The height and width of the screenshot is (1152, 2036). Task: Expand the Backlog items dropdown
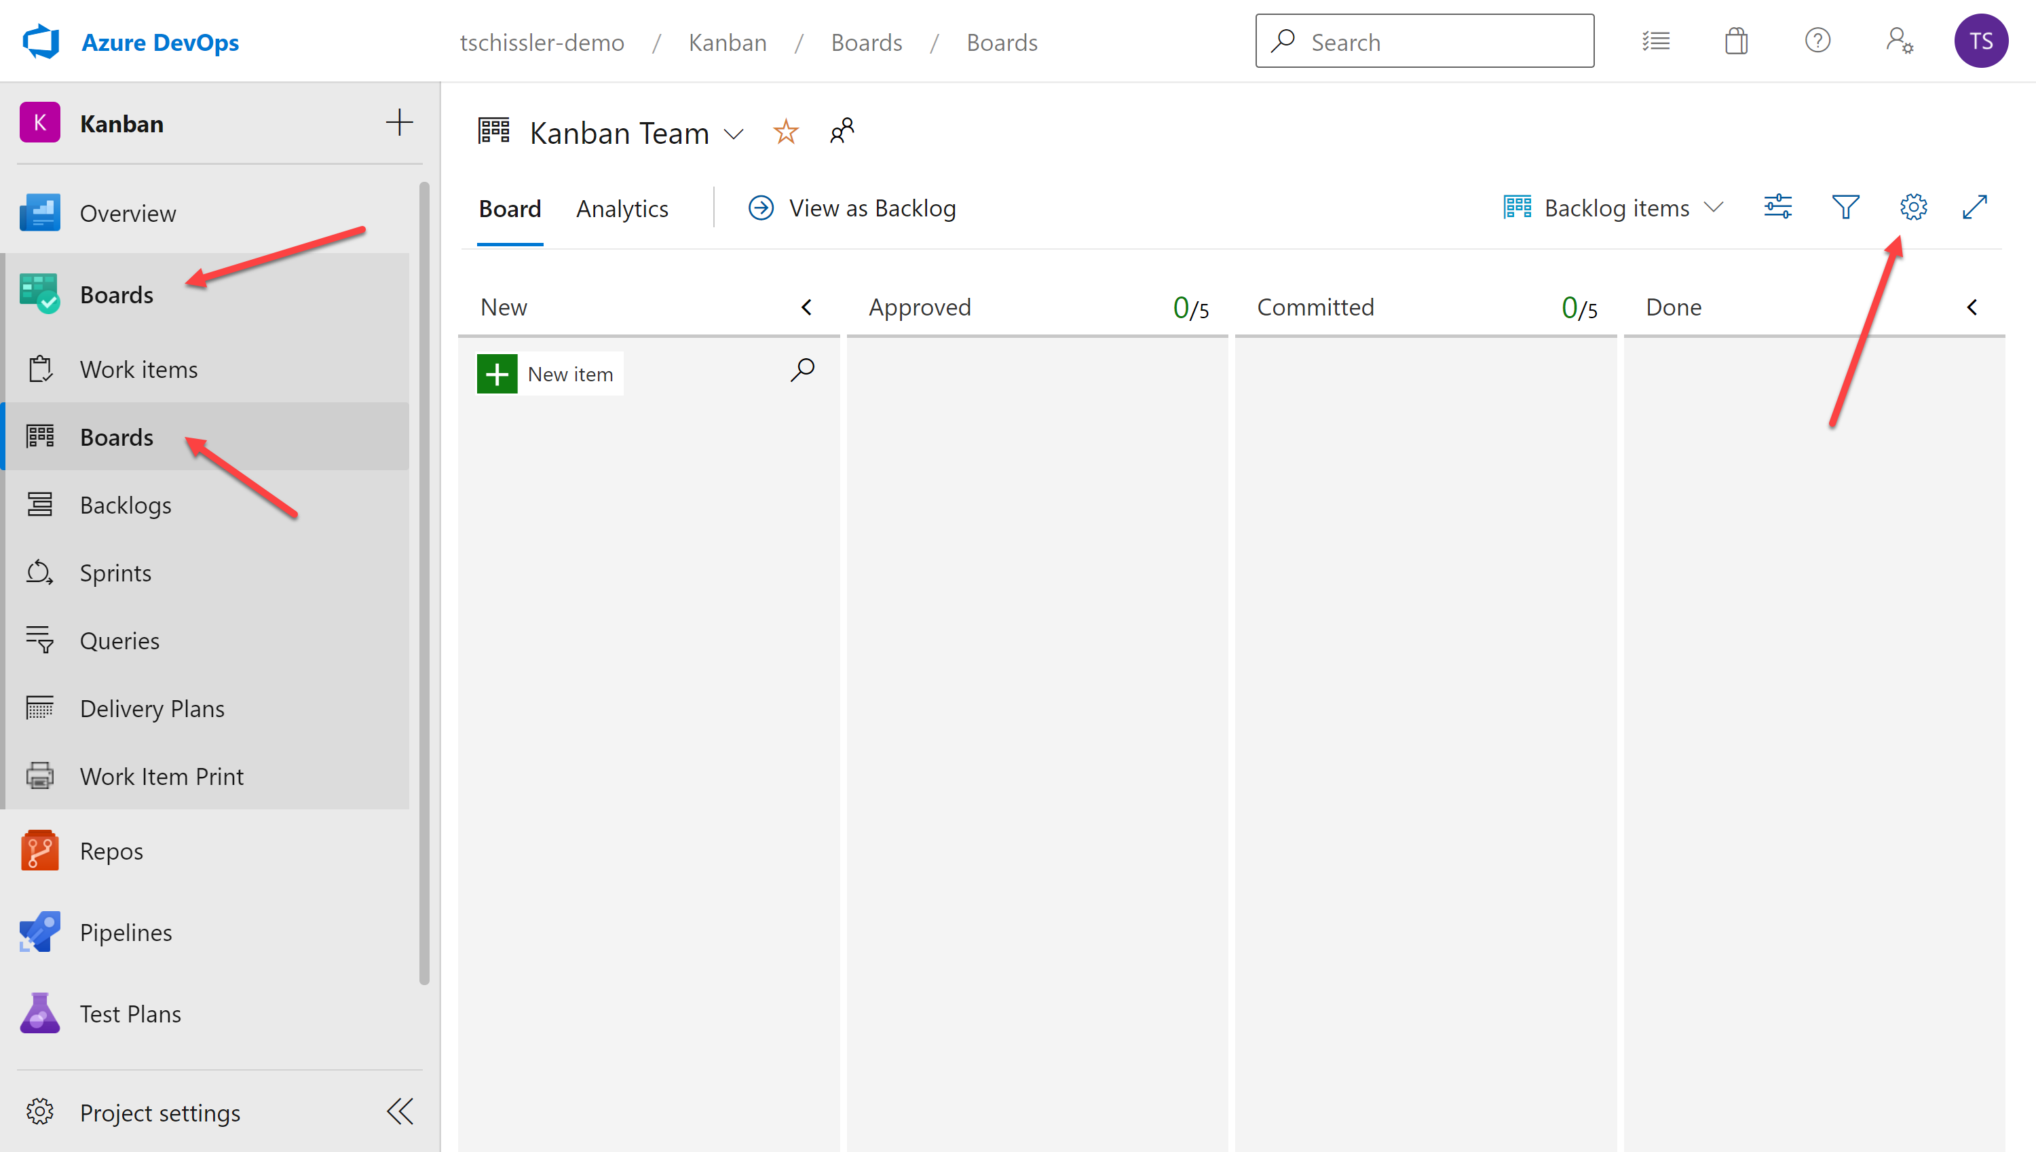coord(1615,208)
